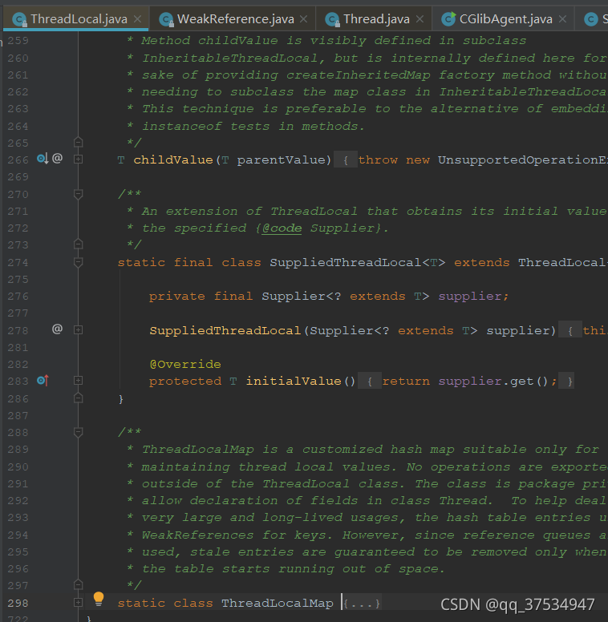
Task: Click the ThreadLocal.java file type icon
Action: coord(19,19)
